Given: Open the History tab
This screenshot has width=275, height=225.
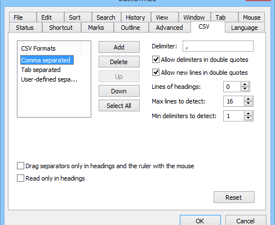Looking at the screenshot, I should pos(135,17).
